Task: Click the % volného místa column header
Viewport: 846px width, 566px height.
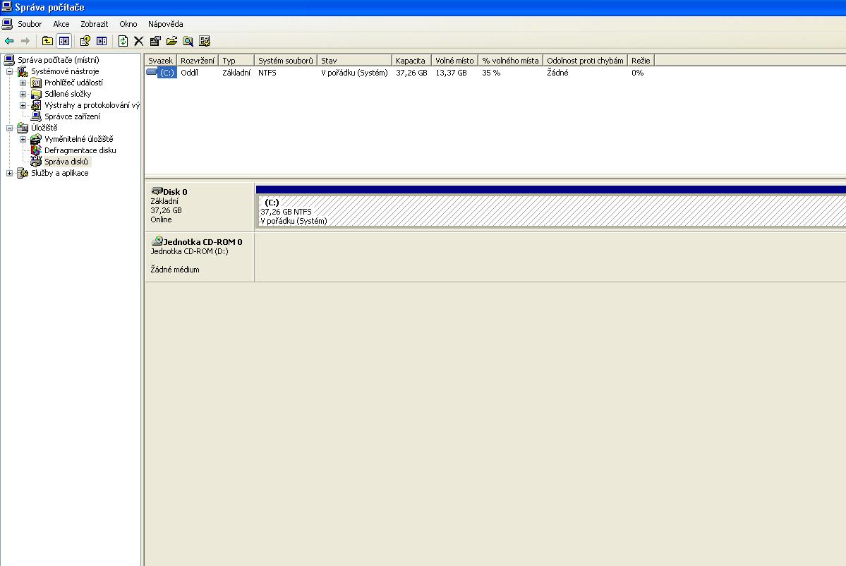Action: click(510, 61)
